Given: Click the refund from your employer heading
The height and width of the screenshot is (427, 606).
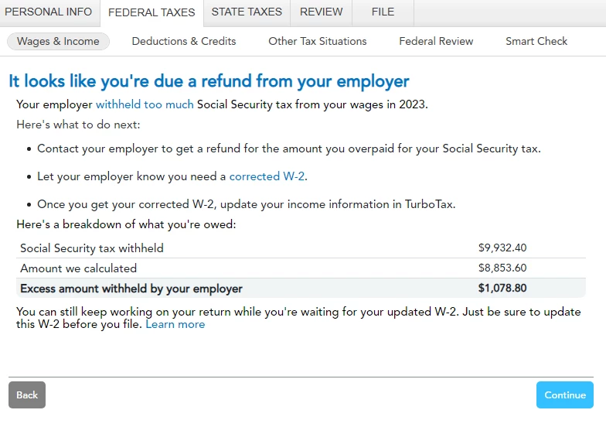Looking at the screenshot, I should click(209, 82).
